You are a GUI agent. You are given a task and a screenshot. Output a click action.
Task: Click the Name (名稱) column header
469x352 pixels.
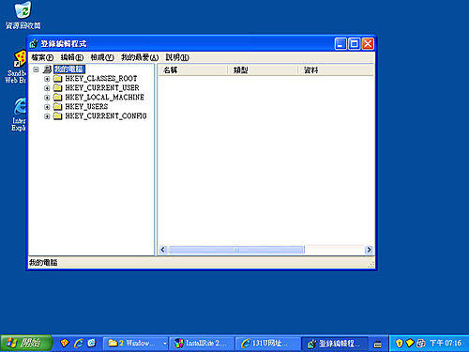pos(193,70)
